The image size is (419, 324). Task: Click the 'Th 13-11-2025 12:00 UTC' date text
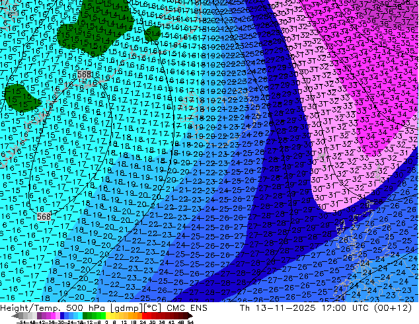304,308
